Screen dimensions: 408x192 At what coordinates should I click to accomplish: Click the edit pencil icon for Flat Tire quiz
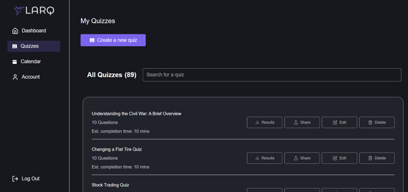pos(335,158)
